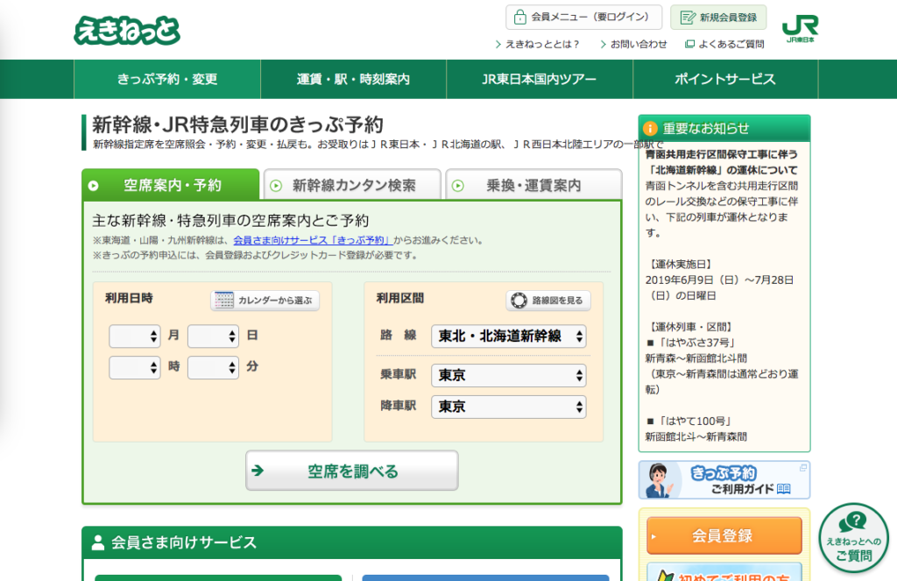The height and width of the screenshot is (581, 897).
Task: Click the window icon beside よくあるご質問
Action: pyautogui.click(x=689, y=44)
